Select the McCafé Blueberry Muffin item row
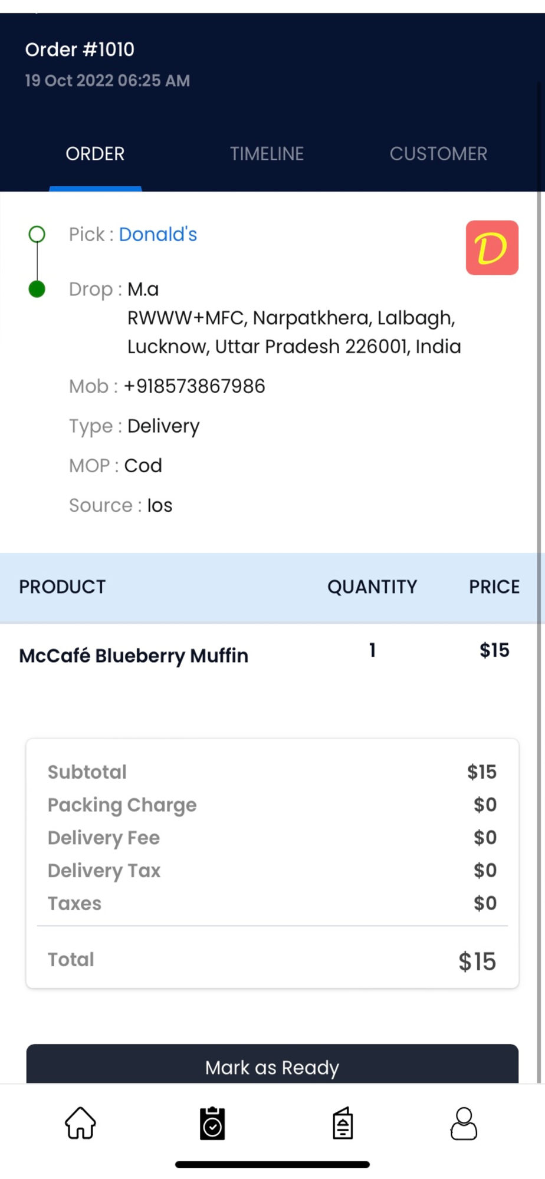 point(134,656)
